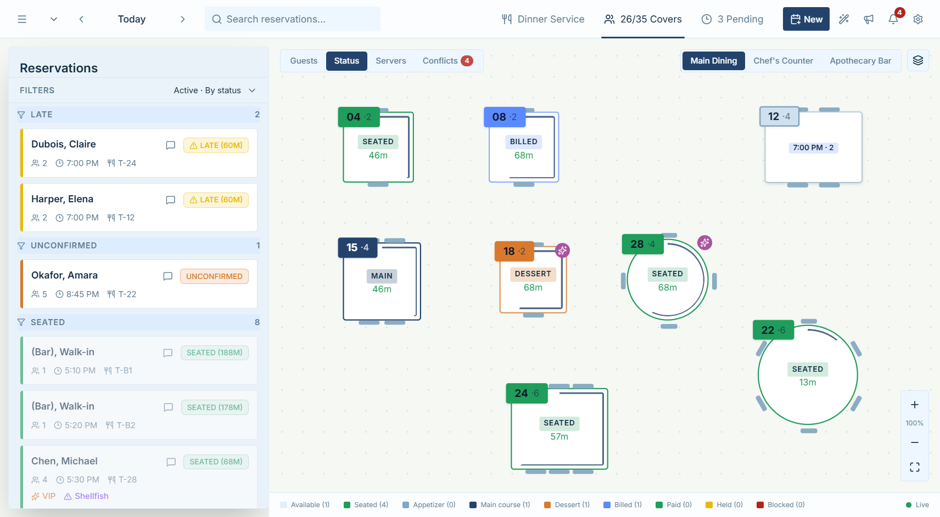Toggle Dessert legend filter
Screen dimensions: 940x517
coord(567,505)
